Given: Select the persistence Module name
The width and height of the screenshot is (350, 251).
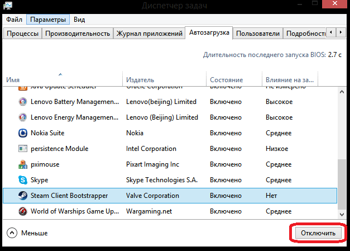Looking at the screenshot, I should click(x=60, y=149).
